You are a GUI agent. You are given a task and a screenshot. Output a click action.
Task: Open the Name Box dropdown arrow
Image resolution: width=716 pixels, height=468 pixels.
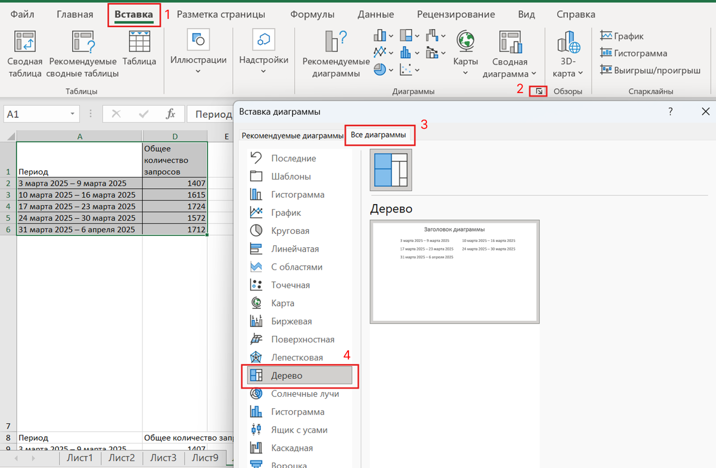click(x=72, y=114)
